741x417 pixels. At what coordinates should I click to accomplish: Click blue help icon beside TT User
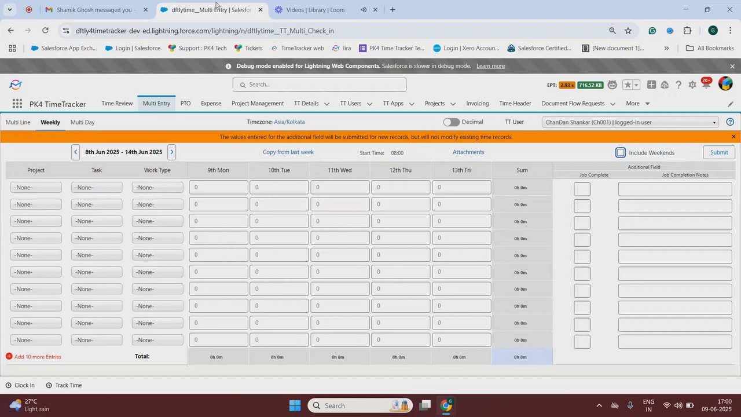coord(730,122)
